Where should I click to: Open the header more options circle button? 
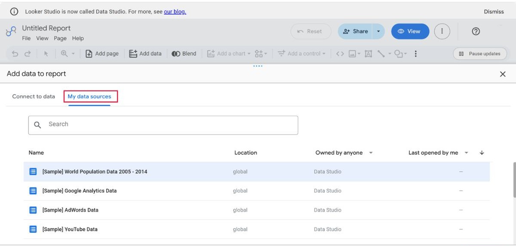tap(442, 31)
